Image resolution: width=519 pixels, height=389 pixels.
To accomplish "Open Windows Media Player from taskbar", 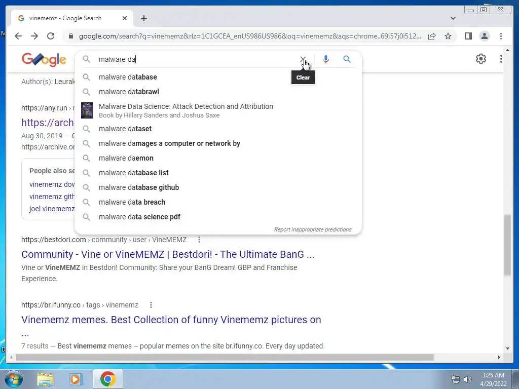I will [x=76, y=379].
